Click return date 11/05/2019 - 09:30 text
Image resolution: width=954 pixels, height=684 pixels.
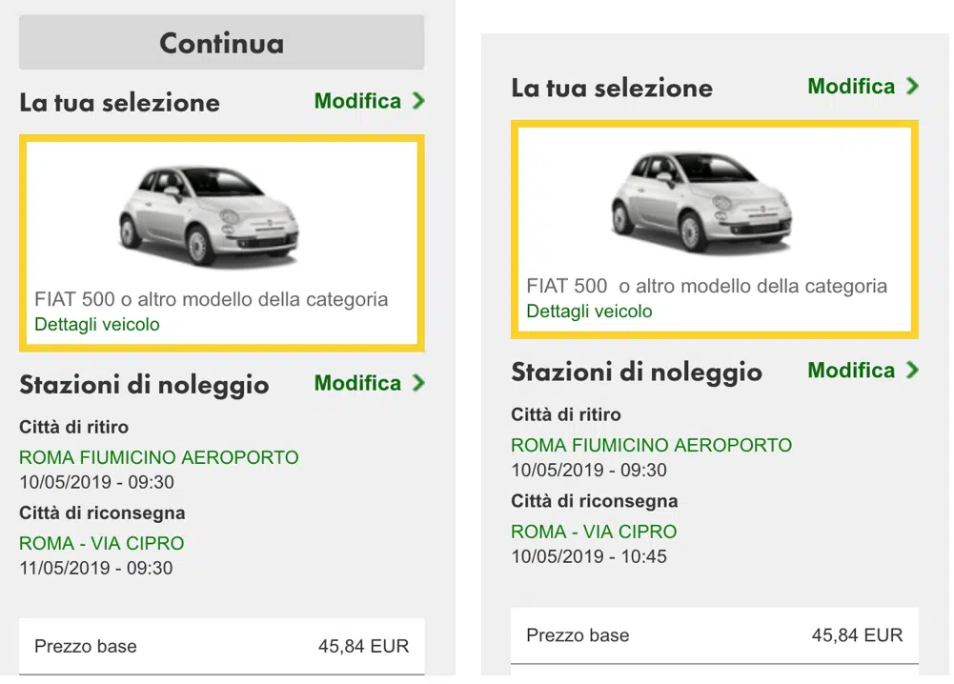click(x=96, y=568)
